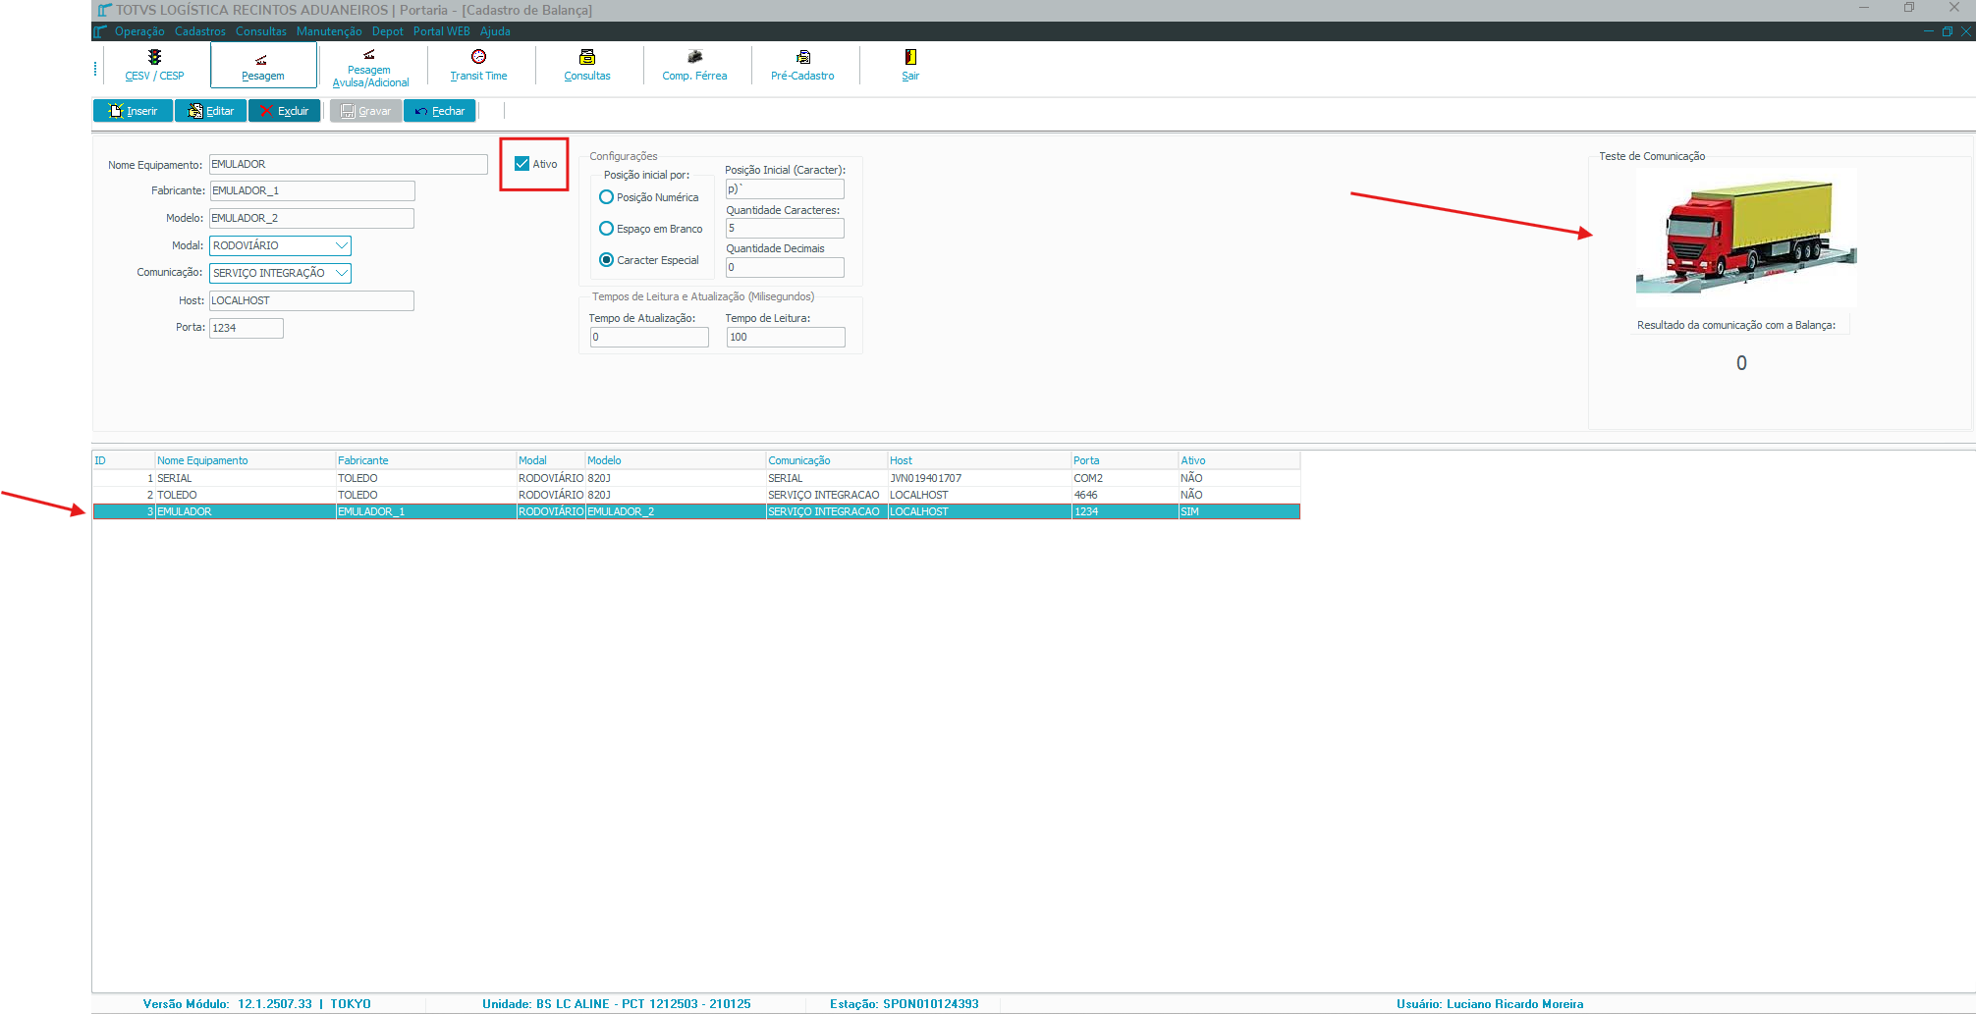The width and height of the screenshot is (1976, 1014).
Task: Open the Manutenção menu
Action: click(x=329, y=31)
